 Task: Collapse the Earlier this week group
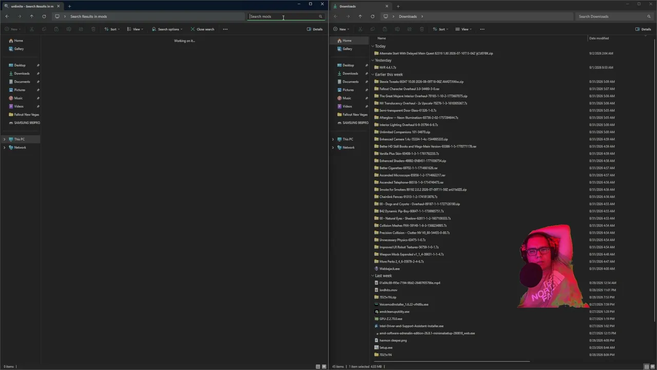(373, 75)
